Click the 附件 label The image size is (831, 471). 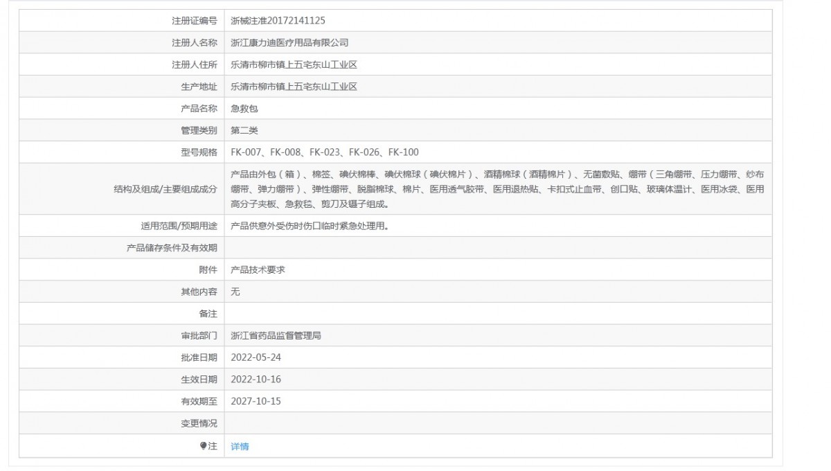tap(208, 269)
